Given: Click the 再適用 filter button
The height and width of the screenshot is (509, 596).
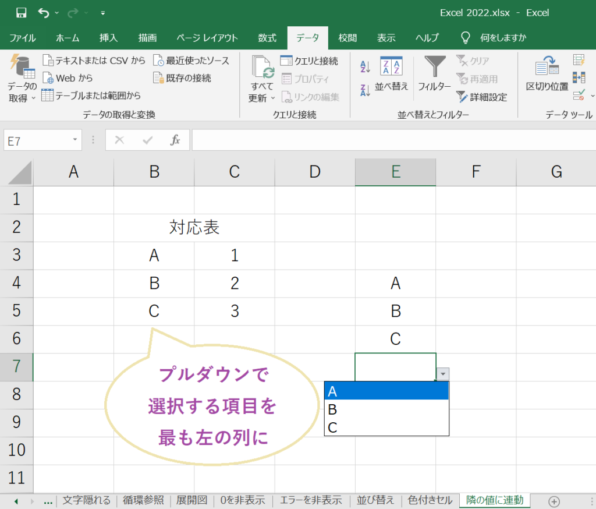Looking at the screenshot, I should tap(477, 79).
